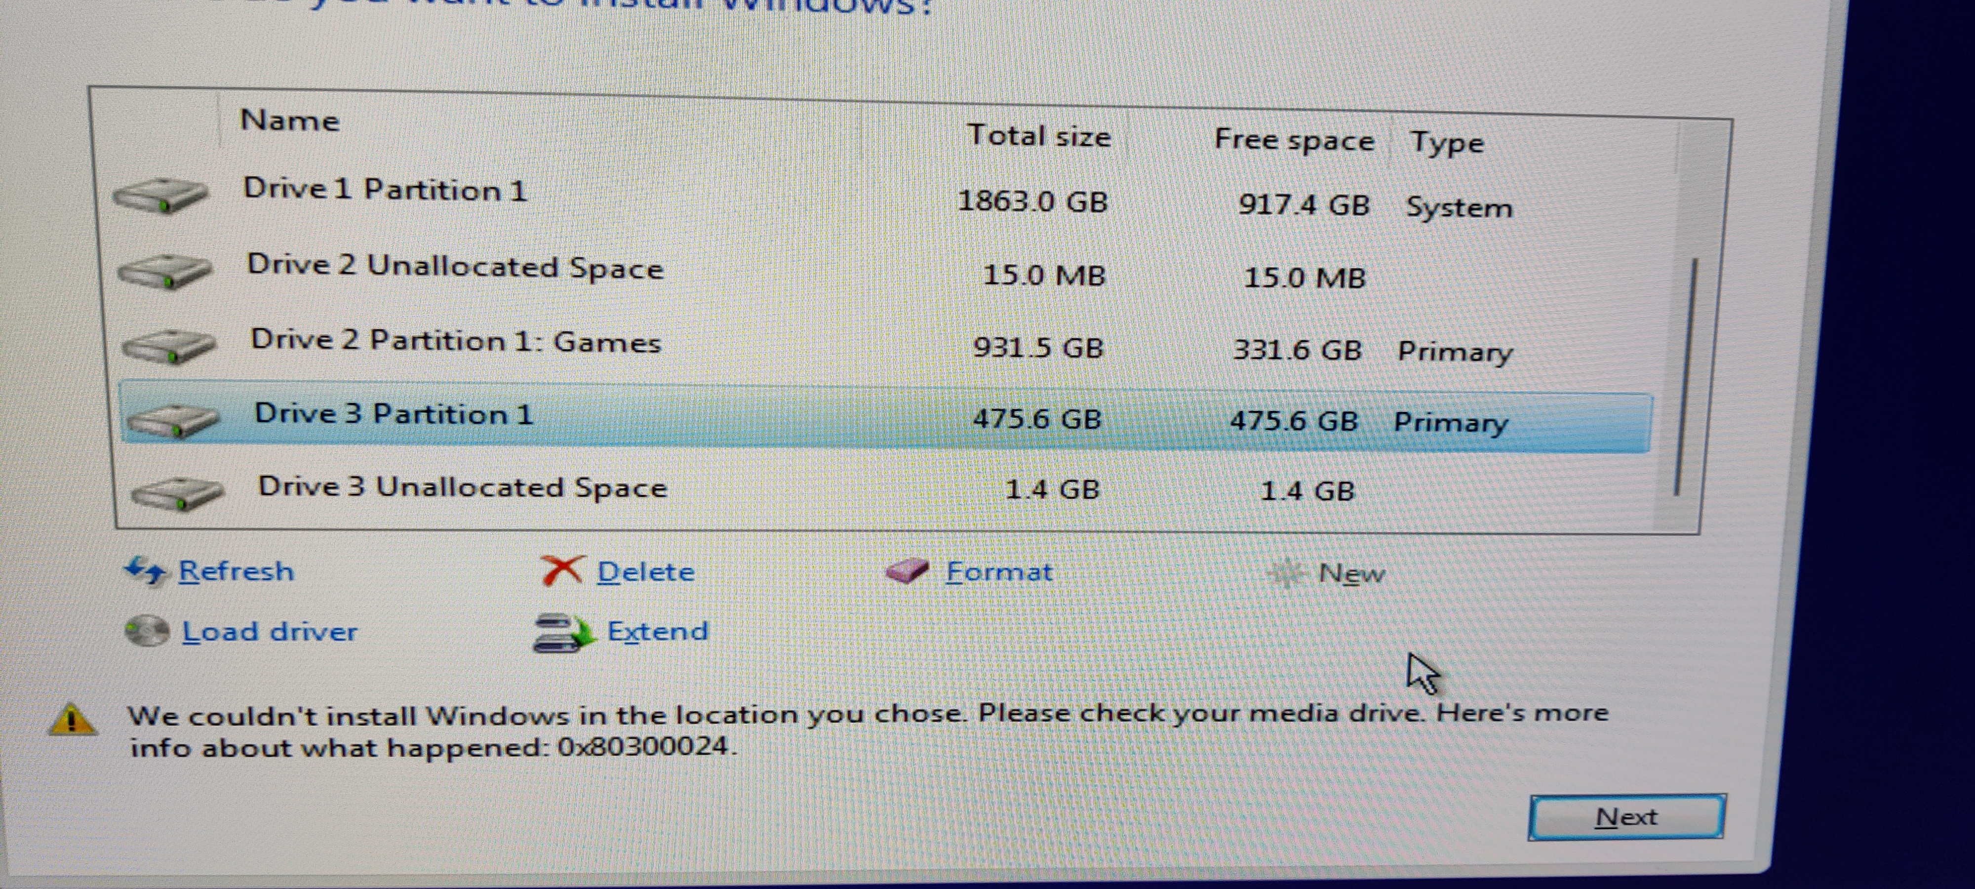Click the Next button
Screen dimensions: 1975x889
pyautogui.click(x=1627, y=818)
